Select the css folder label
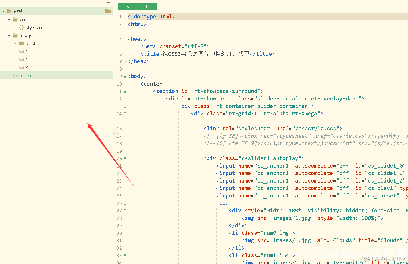The width and height of the screenshot is (408, 264). coord(23,20)
